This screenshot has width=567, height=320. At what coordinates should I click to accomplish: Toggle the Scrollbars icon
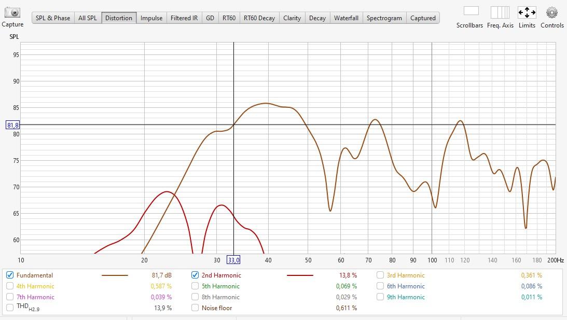point(471,11)
